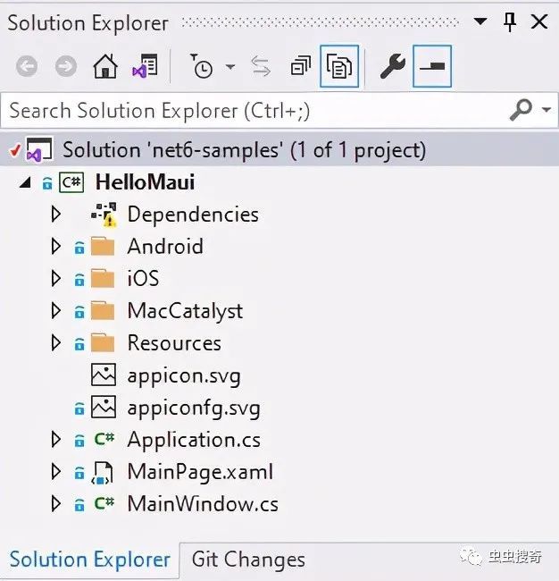This screenshot has width=559, height=581.
Task: Open Properties using the wrench icon
Action: pos(393,66)
